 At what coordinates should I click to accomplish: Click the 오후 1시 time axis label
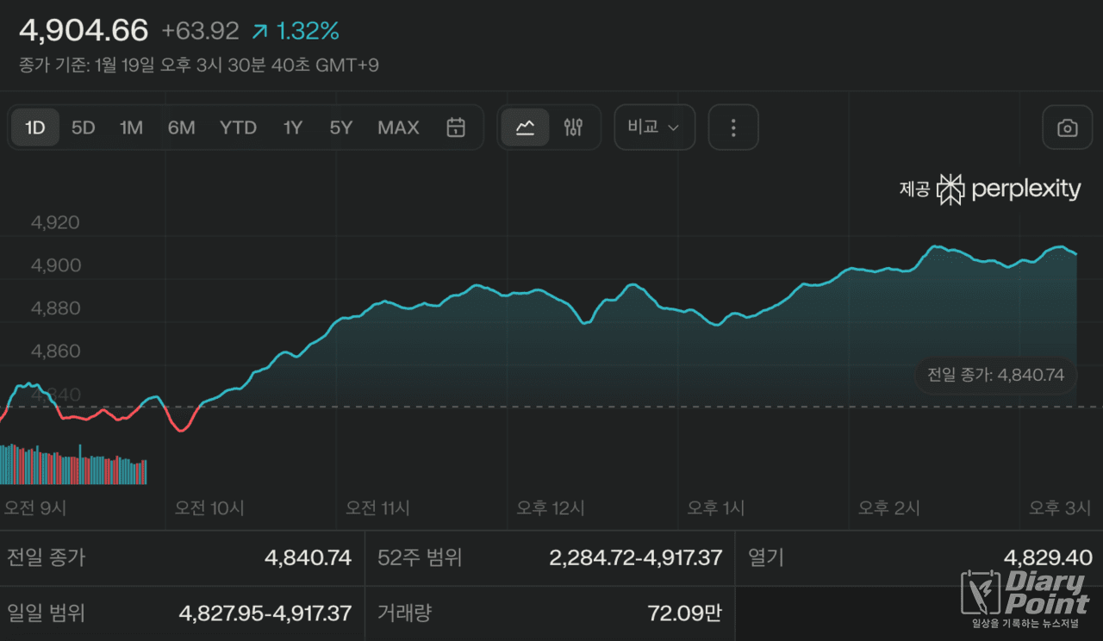(x=716, y=508)
